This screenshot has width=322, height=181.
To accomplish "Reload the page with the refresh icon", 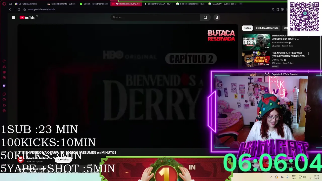I will click(19, 9).
